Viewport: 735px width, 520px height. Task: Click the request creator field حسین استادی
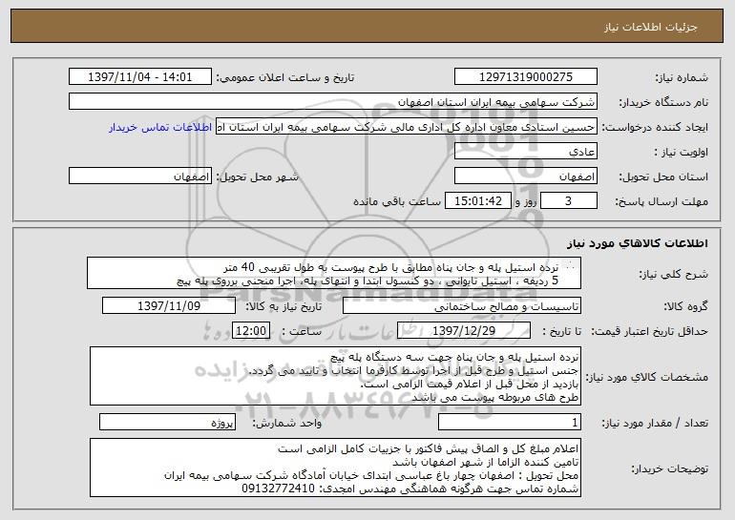click(x=407, y=127)
